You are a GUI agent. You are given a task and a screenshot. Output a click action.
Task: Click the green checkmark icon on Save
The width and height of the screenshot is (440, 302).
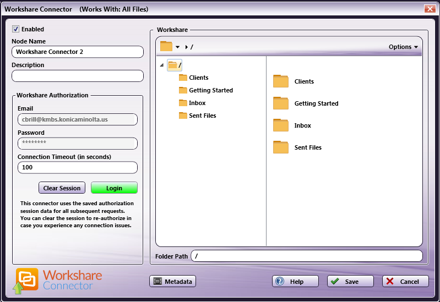tap(335, 281)
